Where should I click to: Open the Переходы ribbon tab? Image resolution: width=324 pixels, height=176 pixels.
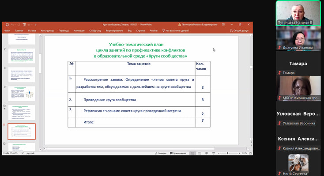(x=64, y=30)
